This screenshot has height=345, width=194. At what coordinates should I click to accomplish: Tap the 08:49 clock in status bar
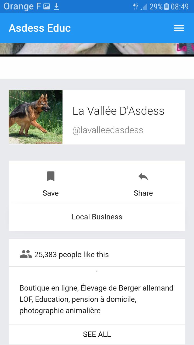[x=180, y=6]
